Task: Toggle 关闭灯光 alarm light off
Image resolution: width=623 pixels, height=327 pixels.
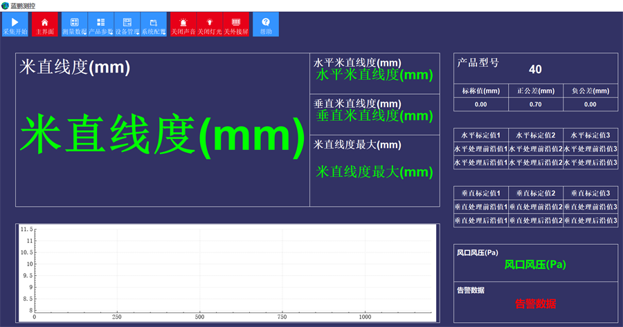Action: pos(210,23)
